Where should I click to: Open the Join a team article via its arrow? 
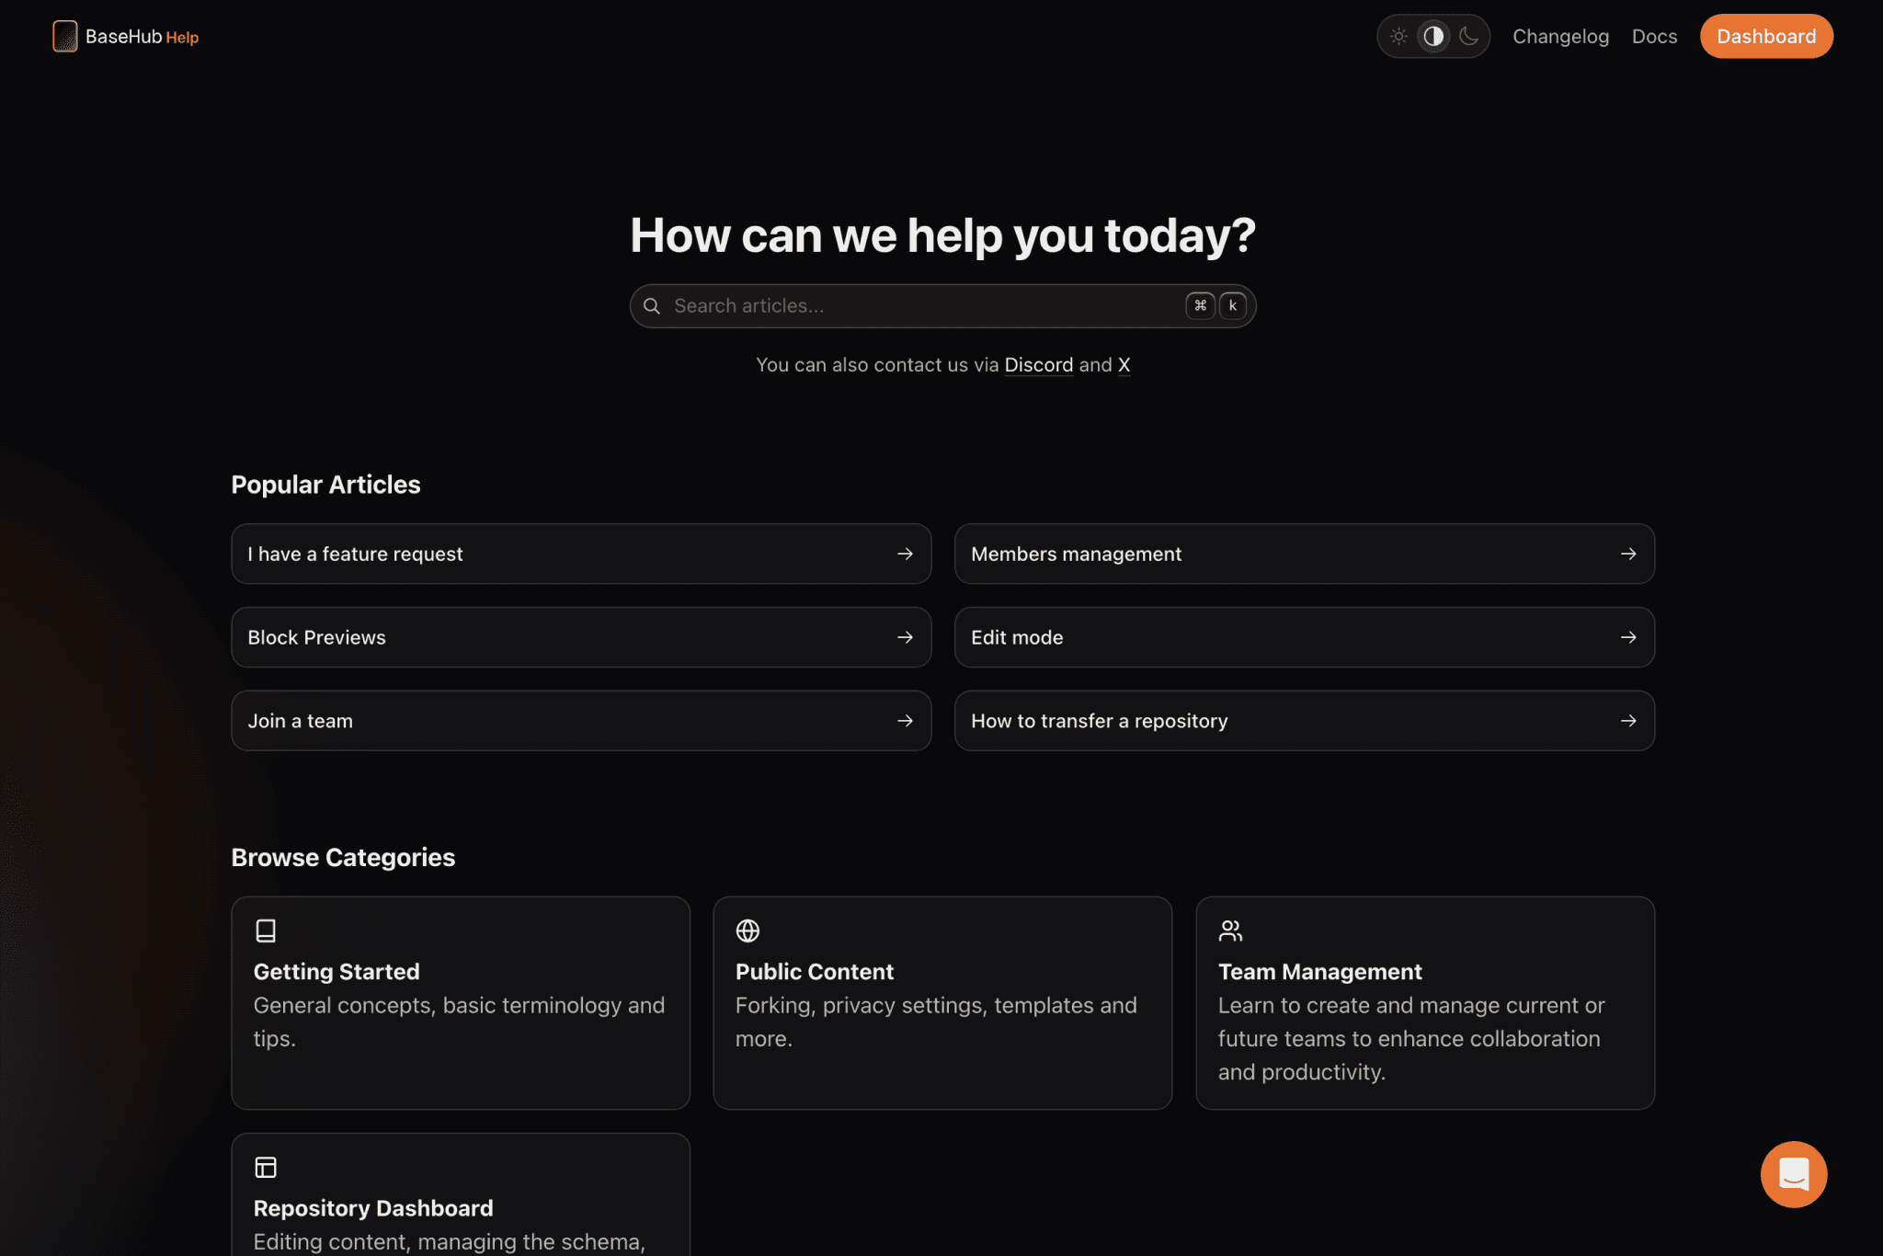(905, 721)
